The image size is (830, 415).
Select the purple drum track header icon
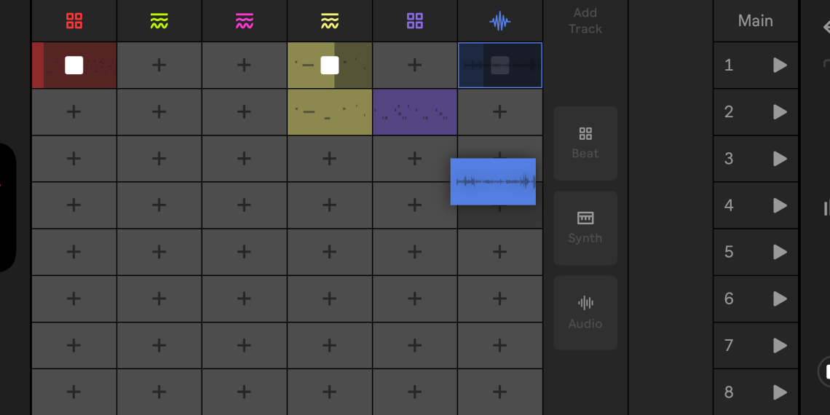[x=415, y=21]
